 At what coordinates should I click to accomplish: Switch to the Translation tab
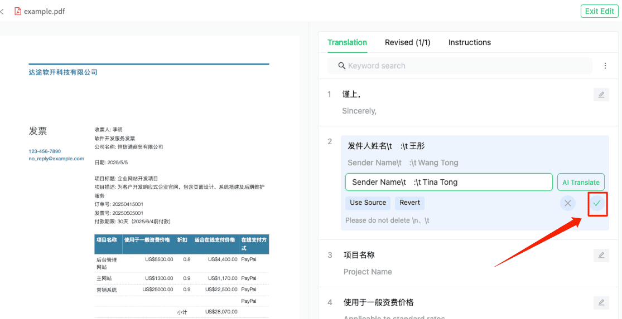(x=347, y=42)
